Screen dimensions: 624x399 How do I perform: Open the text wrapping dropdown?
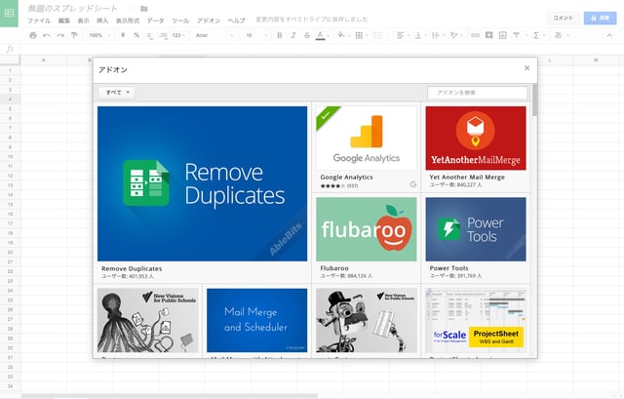[438, 35]
